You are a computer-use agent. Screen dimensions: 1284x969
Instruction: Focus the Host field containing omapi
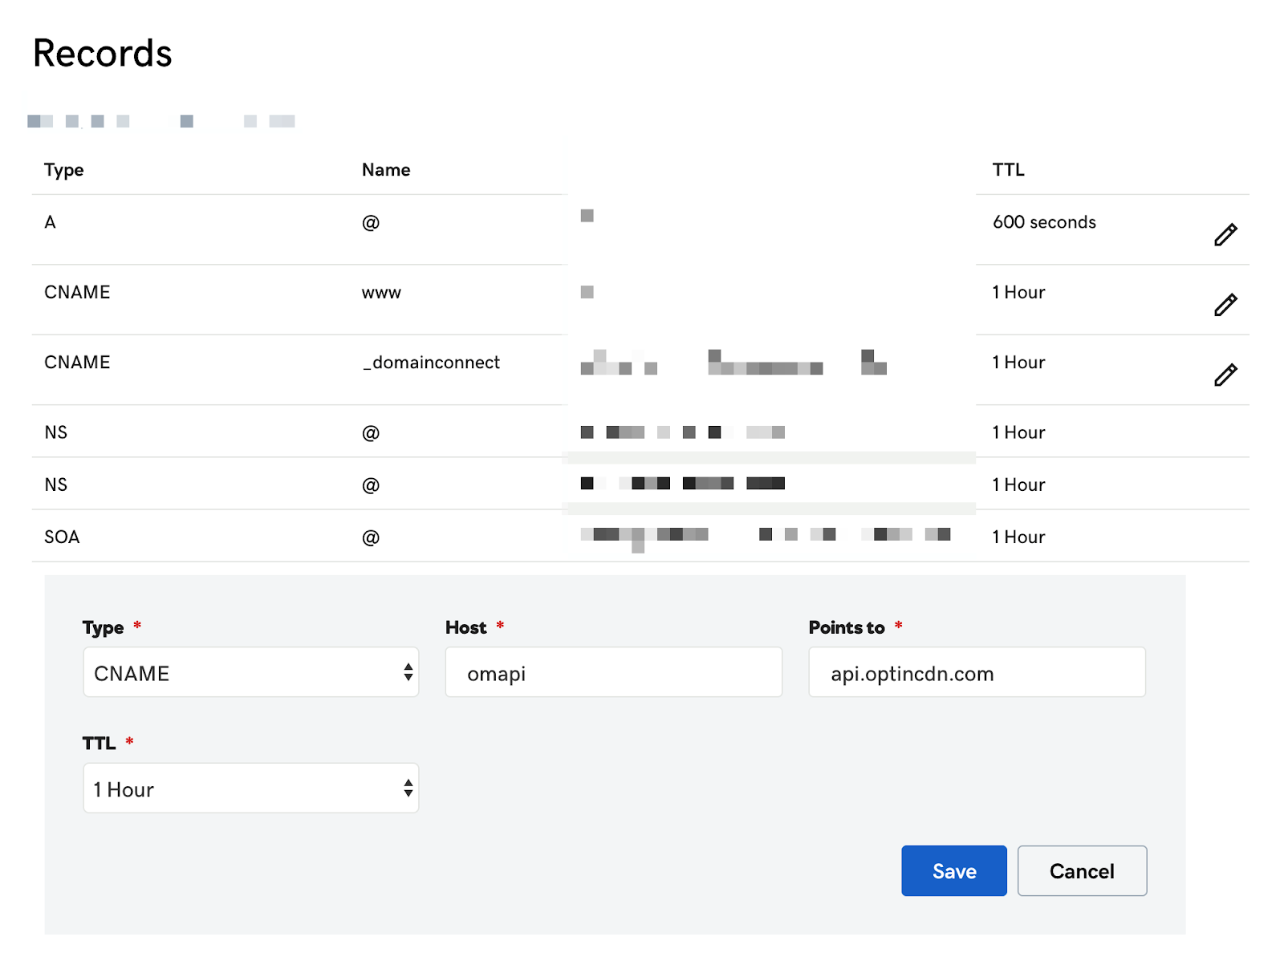tap(613, 672)
